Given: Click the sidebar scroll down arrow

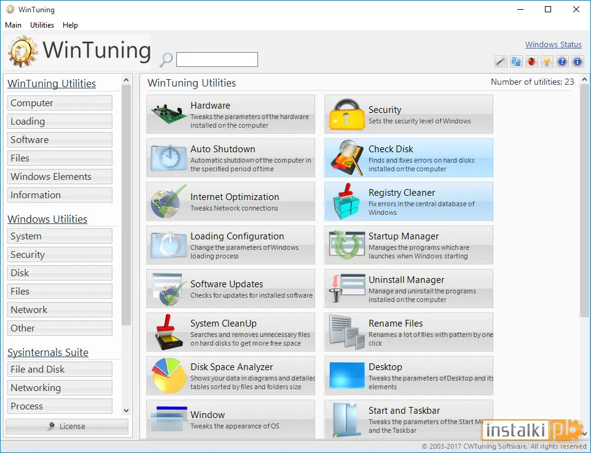Looking at the screenshot, I should coord(127,411).
